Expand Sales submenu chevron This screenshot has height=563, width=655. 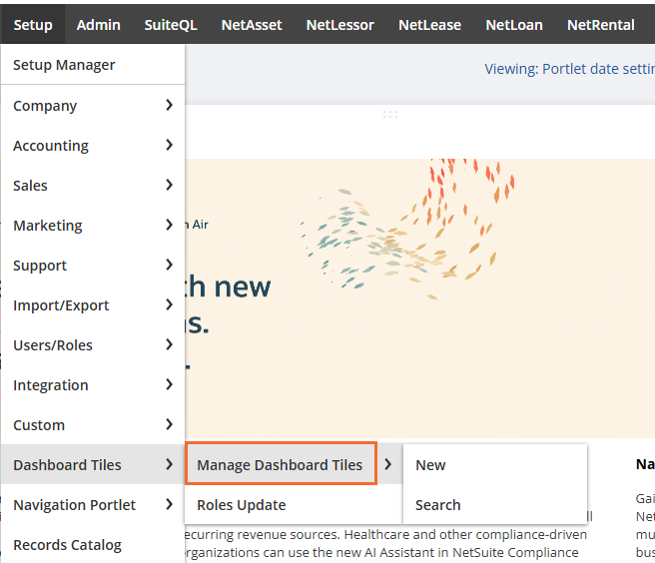pos(169,185)
